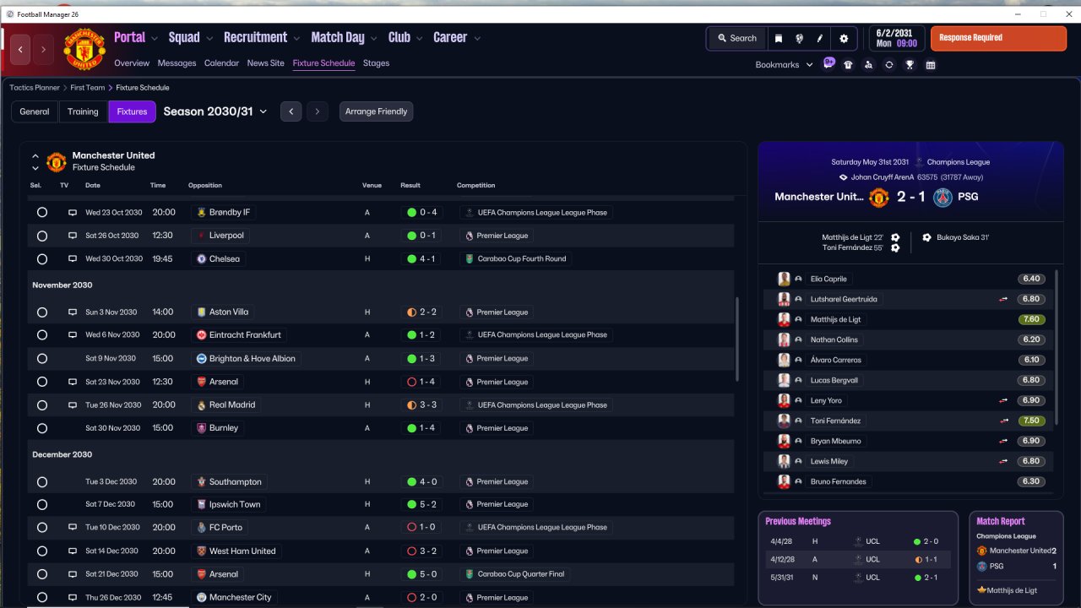The width and height of the screenshot is (1081, 608).
Task: Switch to the General tab
Action: [x=35, y=111]
